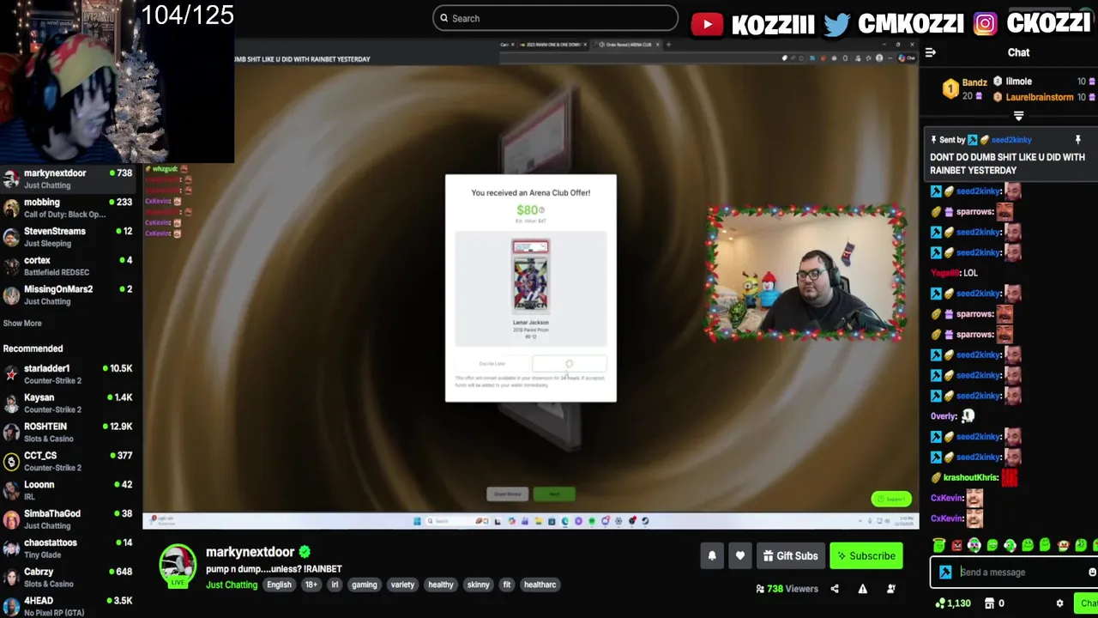This screenshot has width=1098, height=618.
Task: Click the Just Chatting category link
Action: [x=232, y=585]
